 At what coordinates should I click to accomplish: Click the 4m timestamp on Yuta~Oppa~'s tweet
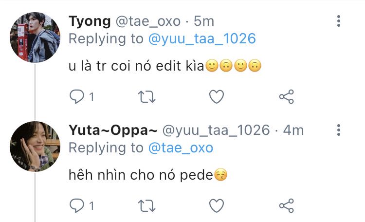[293, 130]
